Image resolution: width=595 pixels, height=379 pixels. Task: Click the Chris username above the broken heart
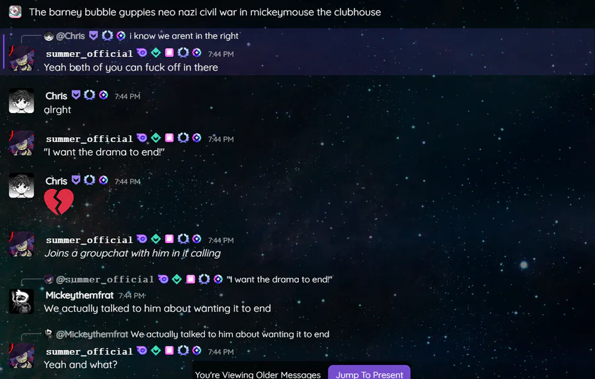pos(56,181)
